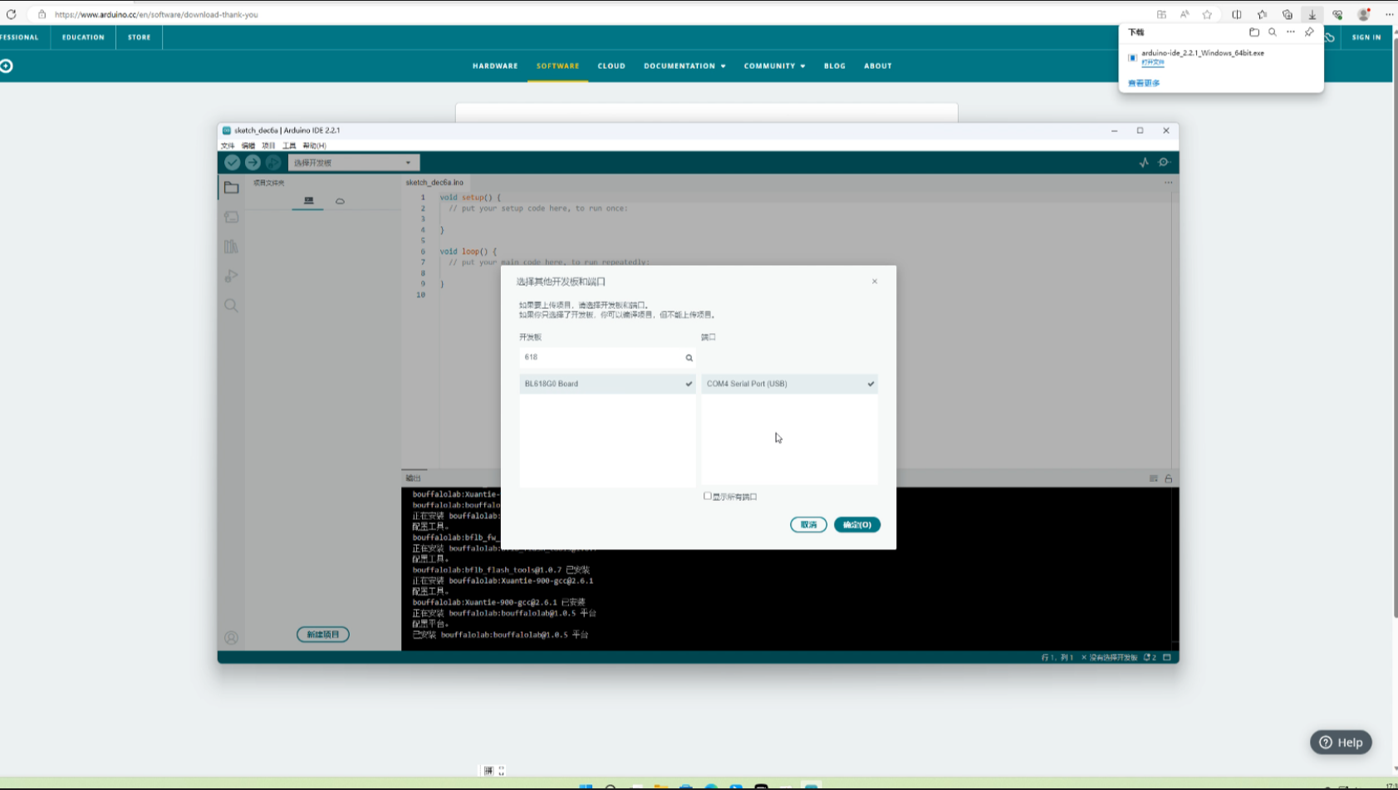Open more options in downloads popup
This screenshot has width=1398, height=790.
point(1291,32)
